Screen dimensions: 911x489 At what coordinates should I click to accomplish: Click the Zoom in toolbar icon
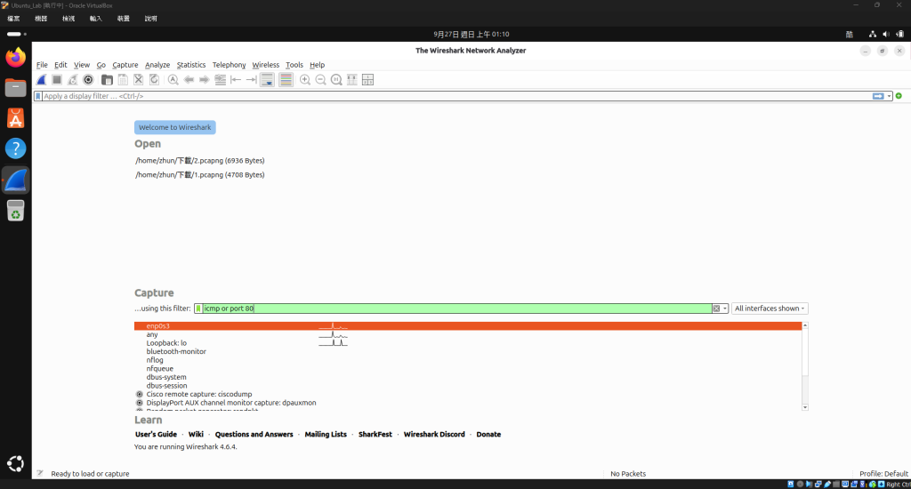[305, 80]
